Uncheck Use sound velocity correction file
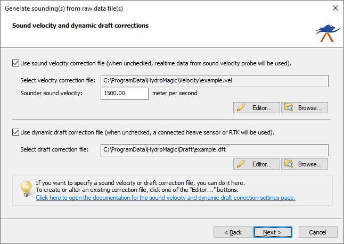 pyautogui.click(x=15, y=63)
